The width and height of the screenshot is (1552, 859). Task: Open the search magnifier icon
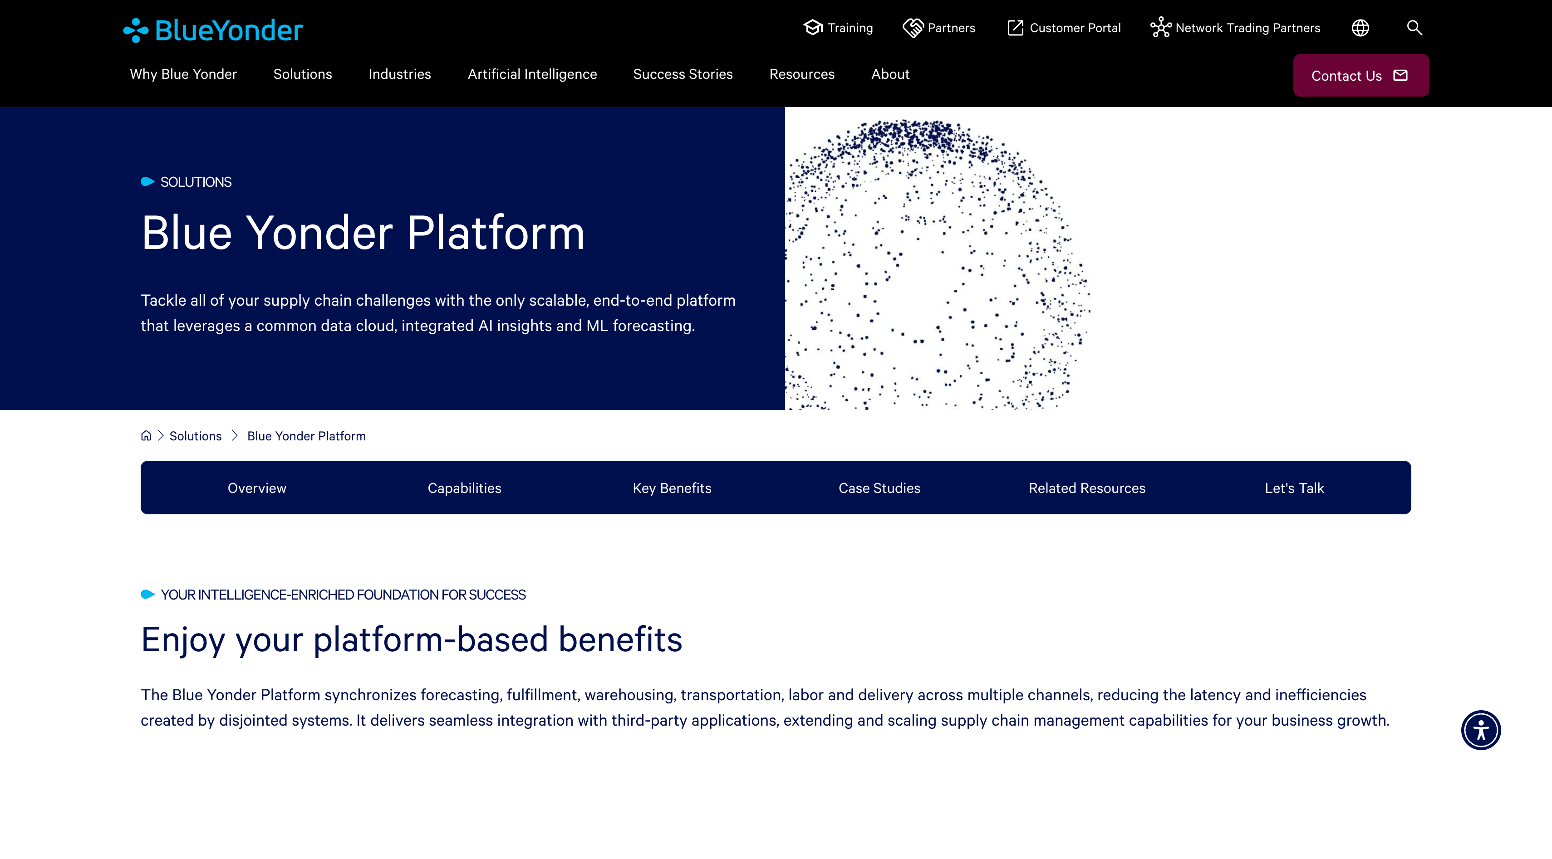tap(1414, 28)
